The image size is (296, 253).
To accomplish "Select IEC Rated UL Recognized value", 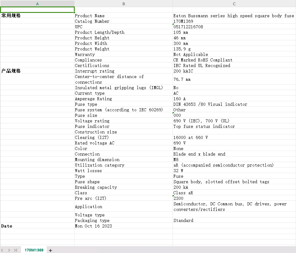I will coord(234,65).
